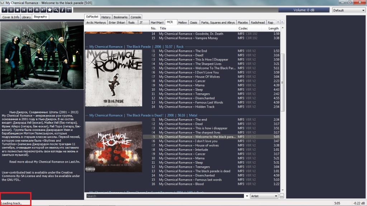Switch to the Rap playlist
The width and height of the screenshot is (367, 206).
click(271, 23)
